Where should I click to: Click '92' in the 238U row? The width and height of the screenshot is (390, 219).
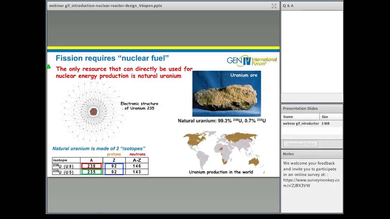[x=114, y=166]
